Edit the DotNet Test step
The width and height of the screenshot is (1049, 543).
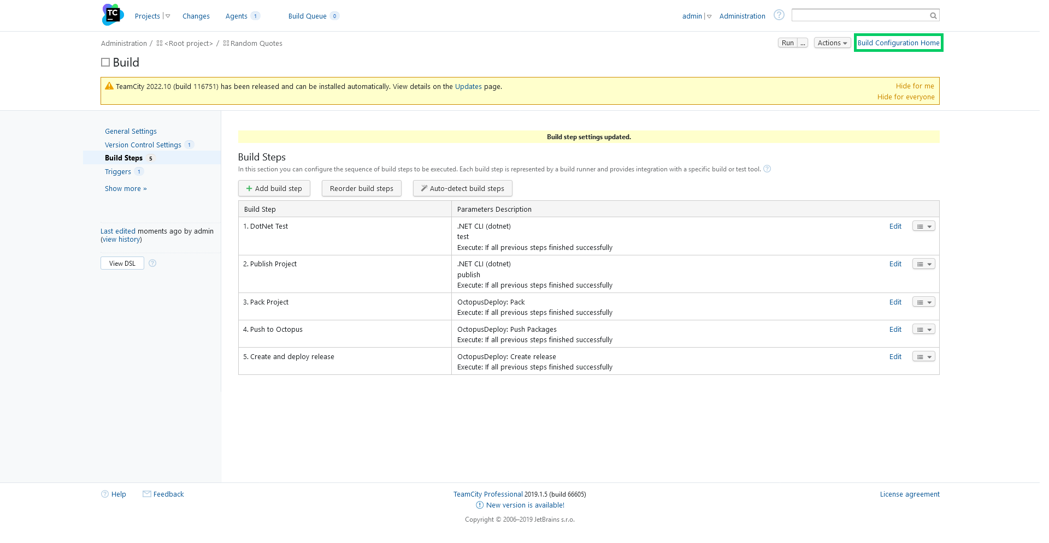[895, 226]
